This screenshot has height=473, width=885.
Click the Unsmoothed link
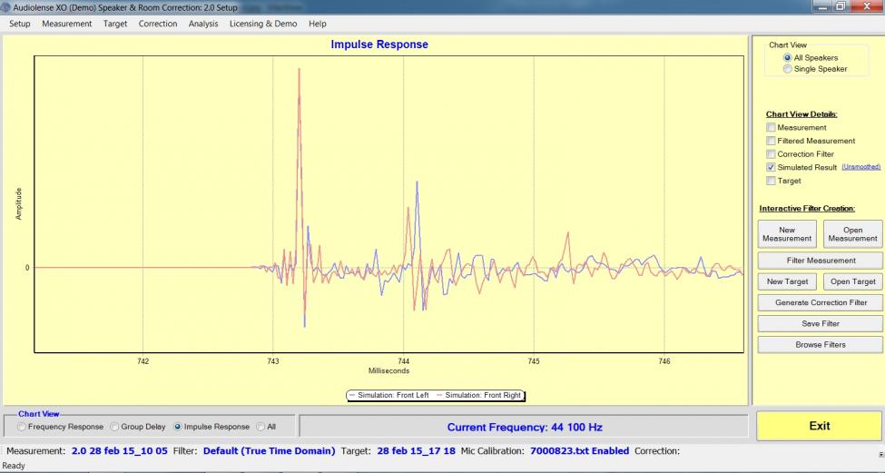[861, 168]
